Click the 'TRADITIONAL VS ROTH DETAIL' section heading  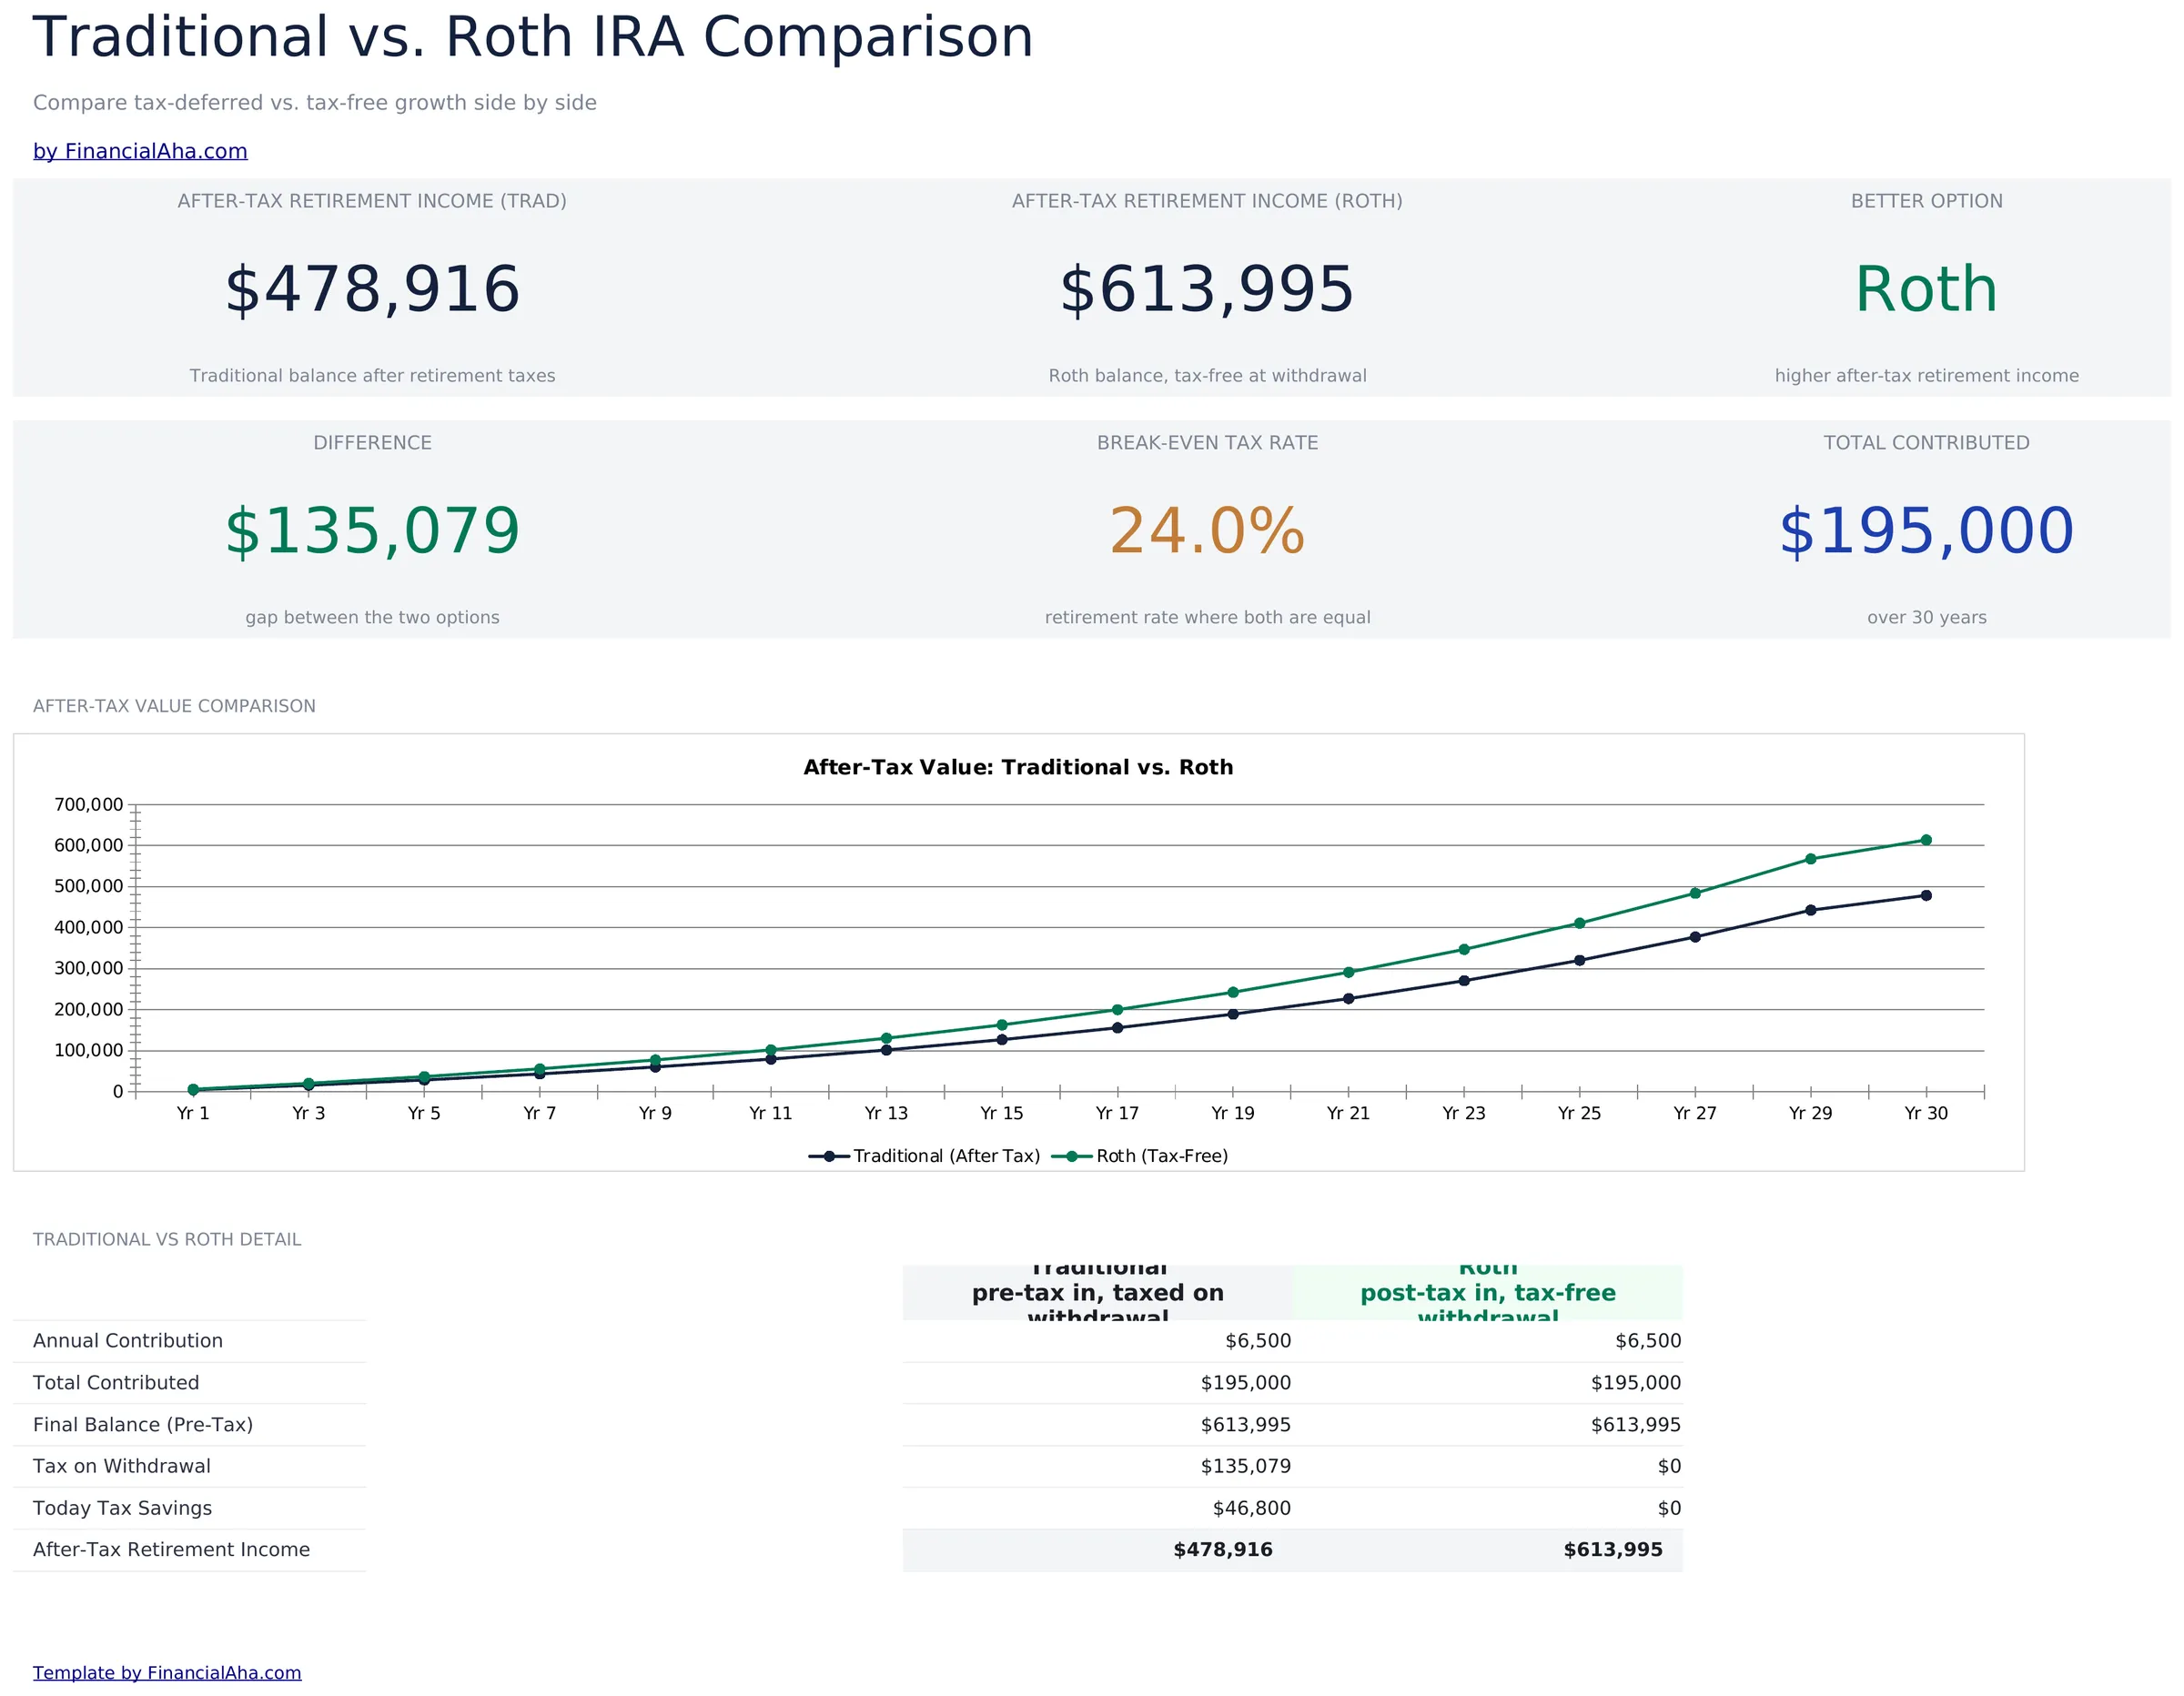click(x=167, y=1240)
